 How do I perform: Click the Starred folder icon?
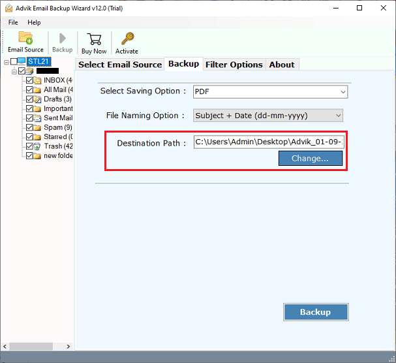coord(37,136)
